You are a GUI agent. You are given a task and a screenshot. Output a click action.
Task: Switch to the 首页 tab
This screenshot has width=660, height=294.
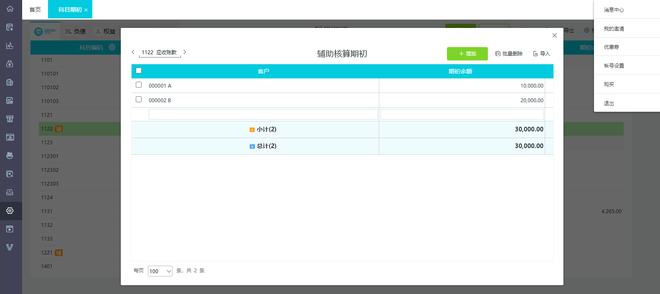[35, 10]
